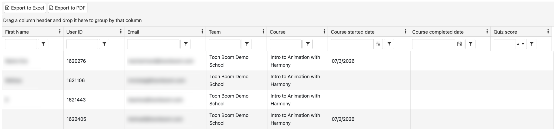
Task: Select the row with User ID 1621443
Action: (x=278, y=100)
